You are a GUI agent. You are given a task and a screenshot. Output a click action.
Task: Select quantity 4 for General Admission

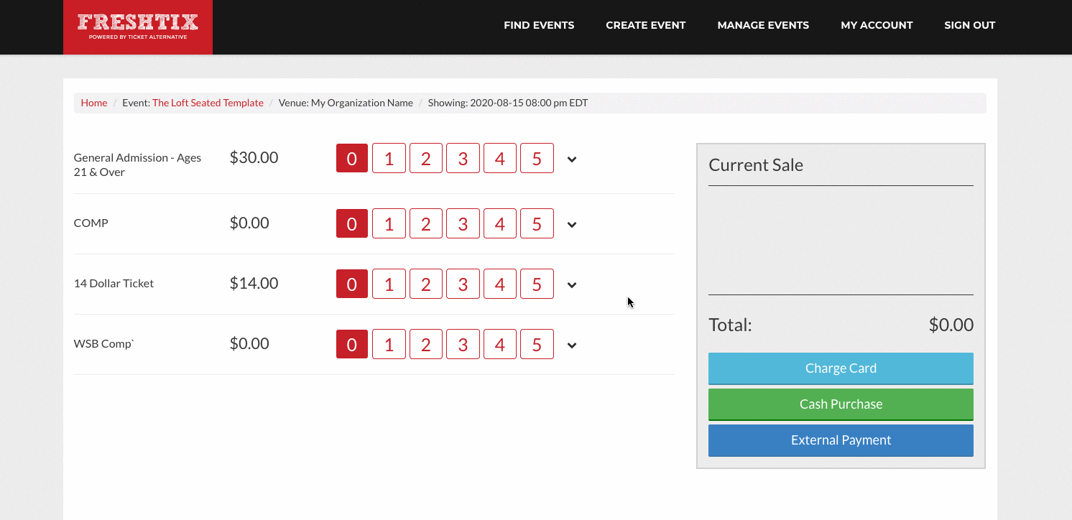click(500, 158)
